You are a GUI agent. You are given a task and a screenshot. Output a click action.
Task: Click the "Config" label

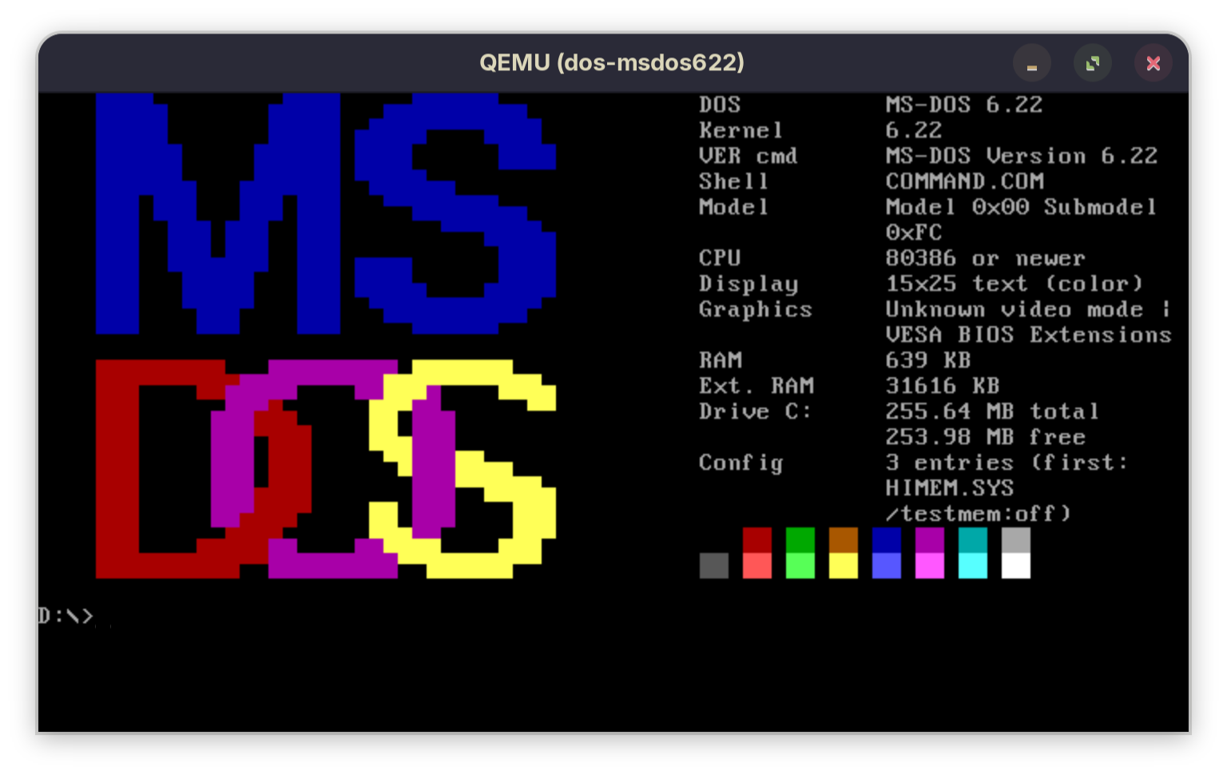tap(741, 463)
